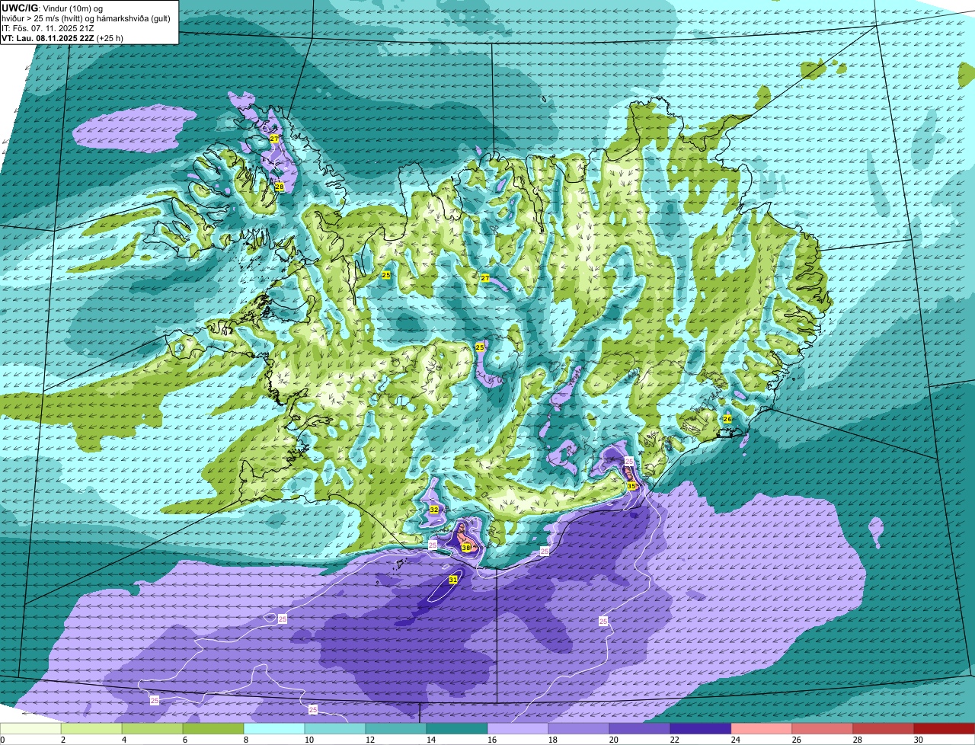The image size is (975, 745).
Task: Pick the dark red legend swatch above 30
Action: click(x=945, y=729)
